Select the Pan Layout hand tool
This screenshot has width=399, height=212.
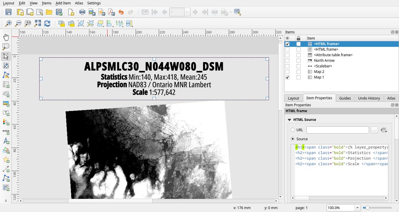point(6,37)
